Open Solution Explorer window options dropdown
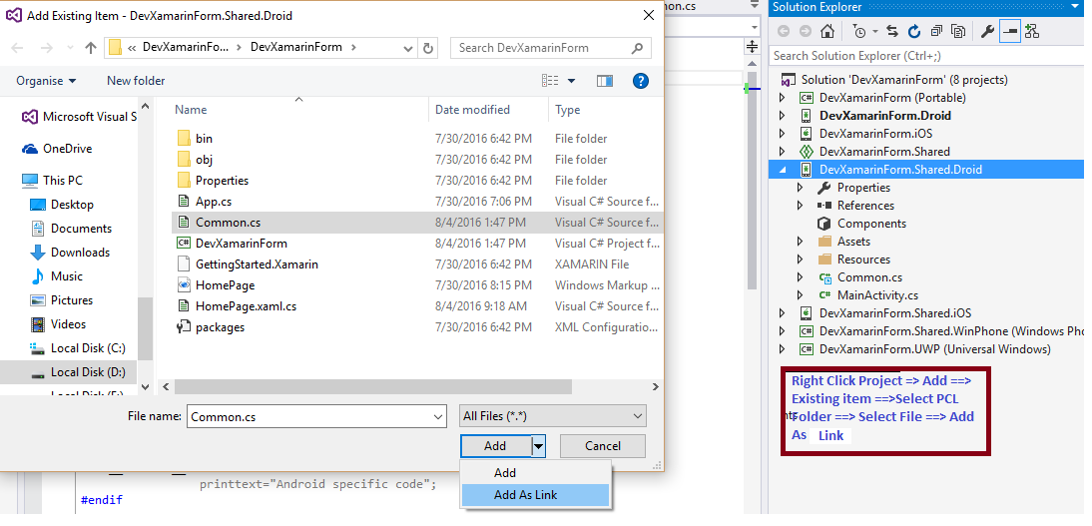Screen dimensions: 1092x526 click(1077, 8)
